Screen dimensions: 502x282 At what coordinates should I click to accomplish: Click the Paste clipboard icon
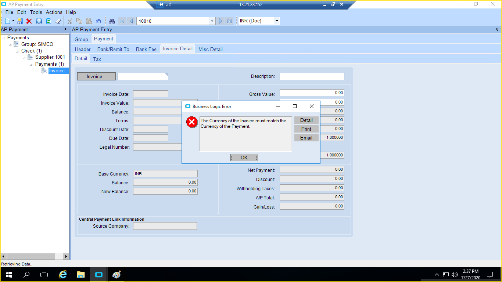pos(89,21)
